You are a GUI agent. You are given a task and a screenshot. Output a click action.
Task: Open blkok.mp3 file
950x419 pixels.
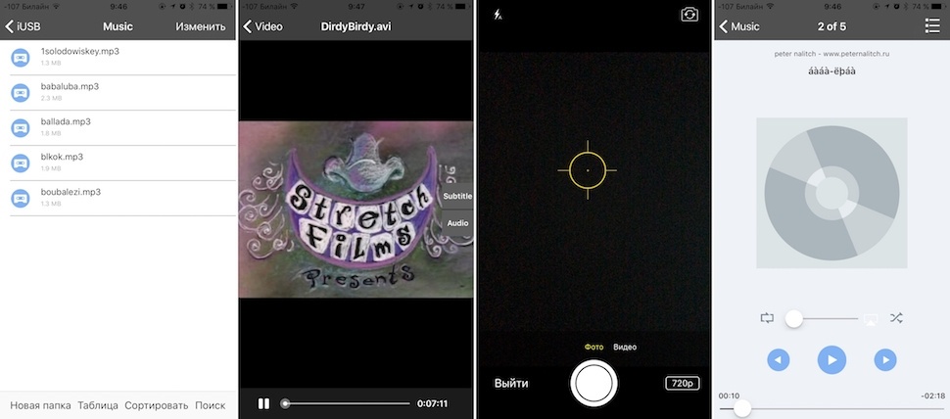[x=118, y=163]
